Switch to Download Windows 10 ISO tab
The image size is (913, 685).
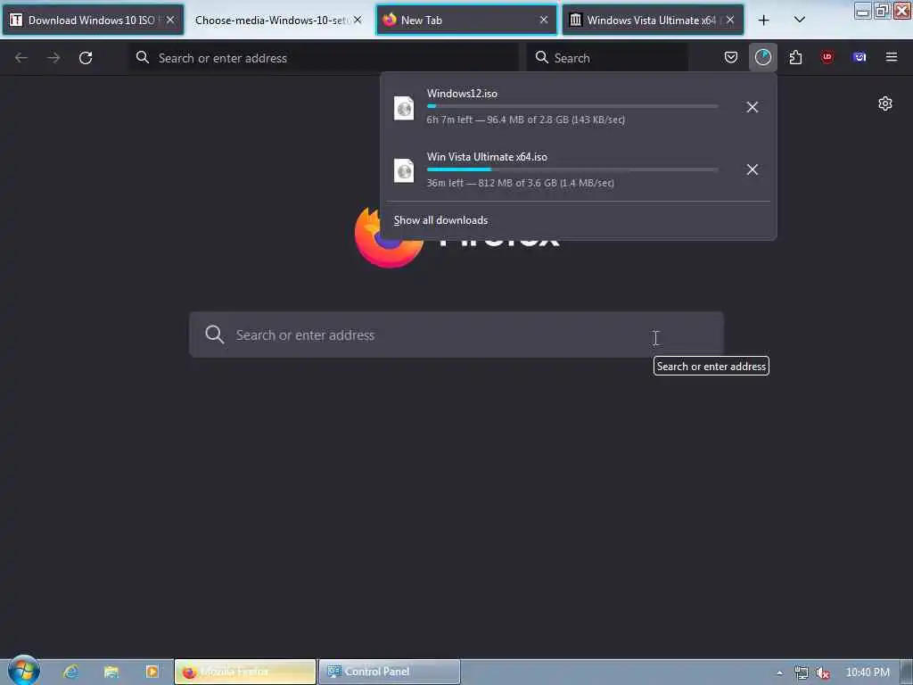(93, 20)
